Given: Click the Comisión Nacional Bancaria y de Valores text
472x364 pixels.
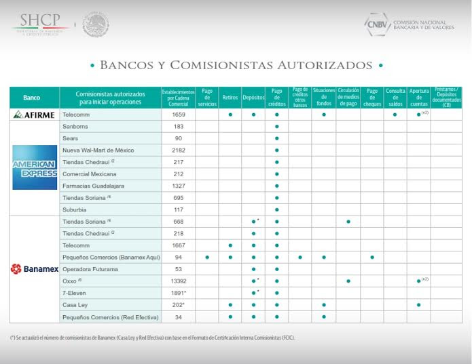Looking at the screenshot, I should click(424, 24).
